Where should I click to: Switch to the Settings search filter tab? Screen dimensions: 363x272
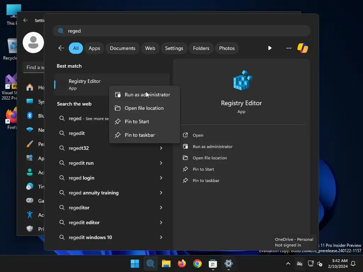[x=174, y=48]
